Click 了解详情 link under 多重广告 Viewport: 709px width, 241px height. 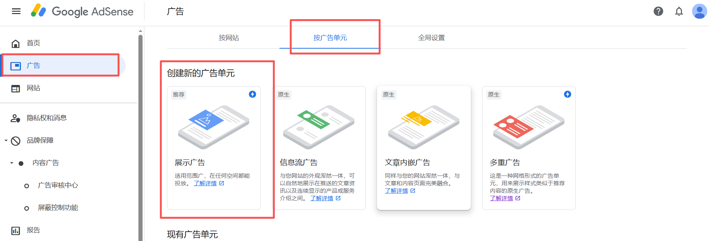click(x=501, y=198)
